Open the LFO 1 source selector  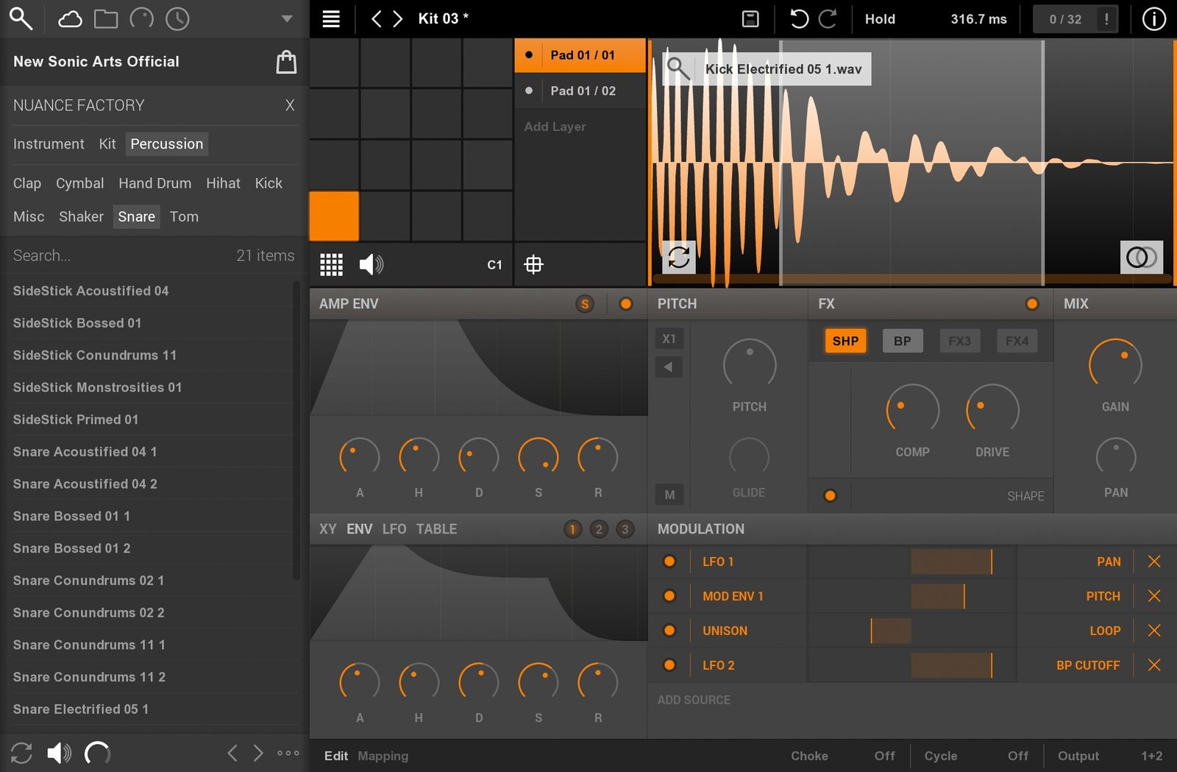pos(718,562)
